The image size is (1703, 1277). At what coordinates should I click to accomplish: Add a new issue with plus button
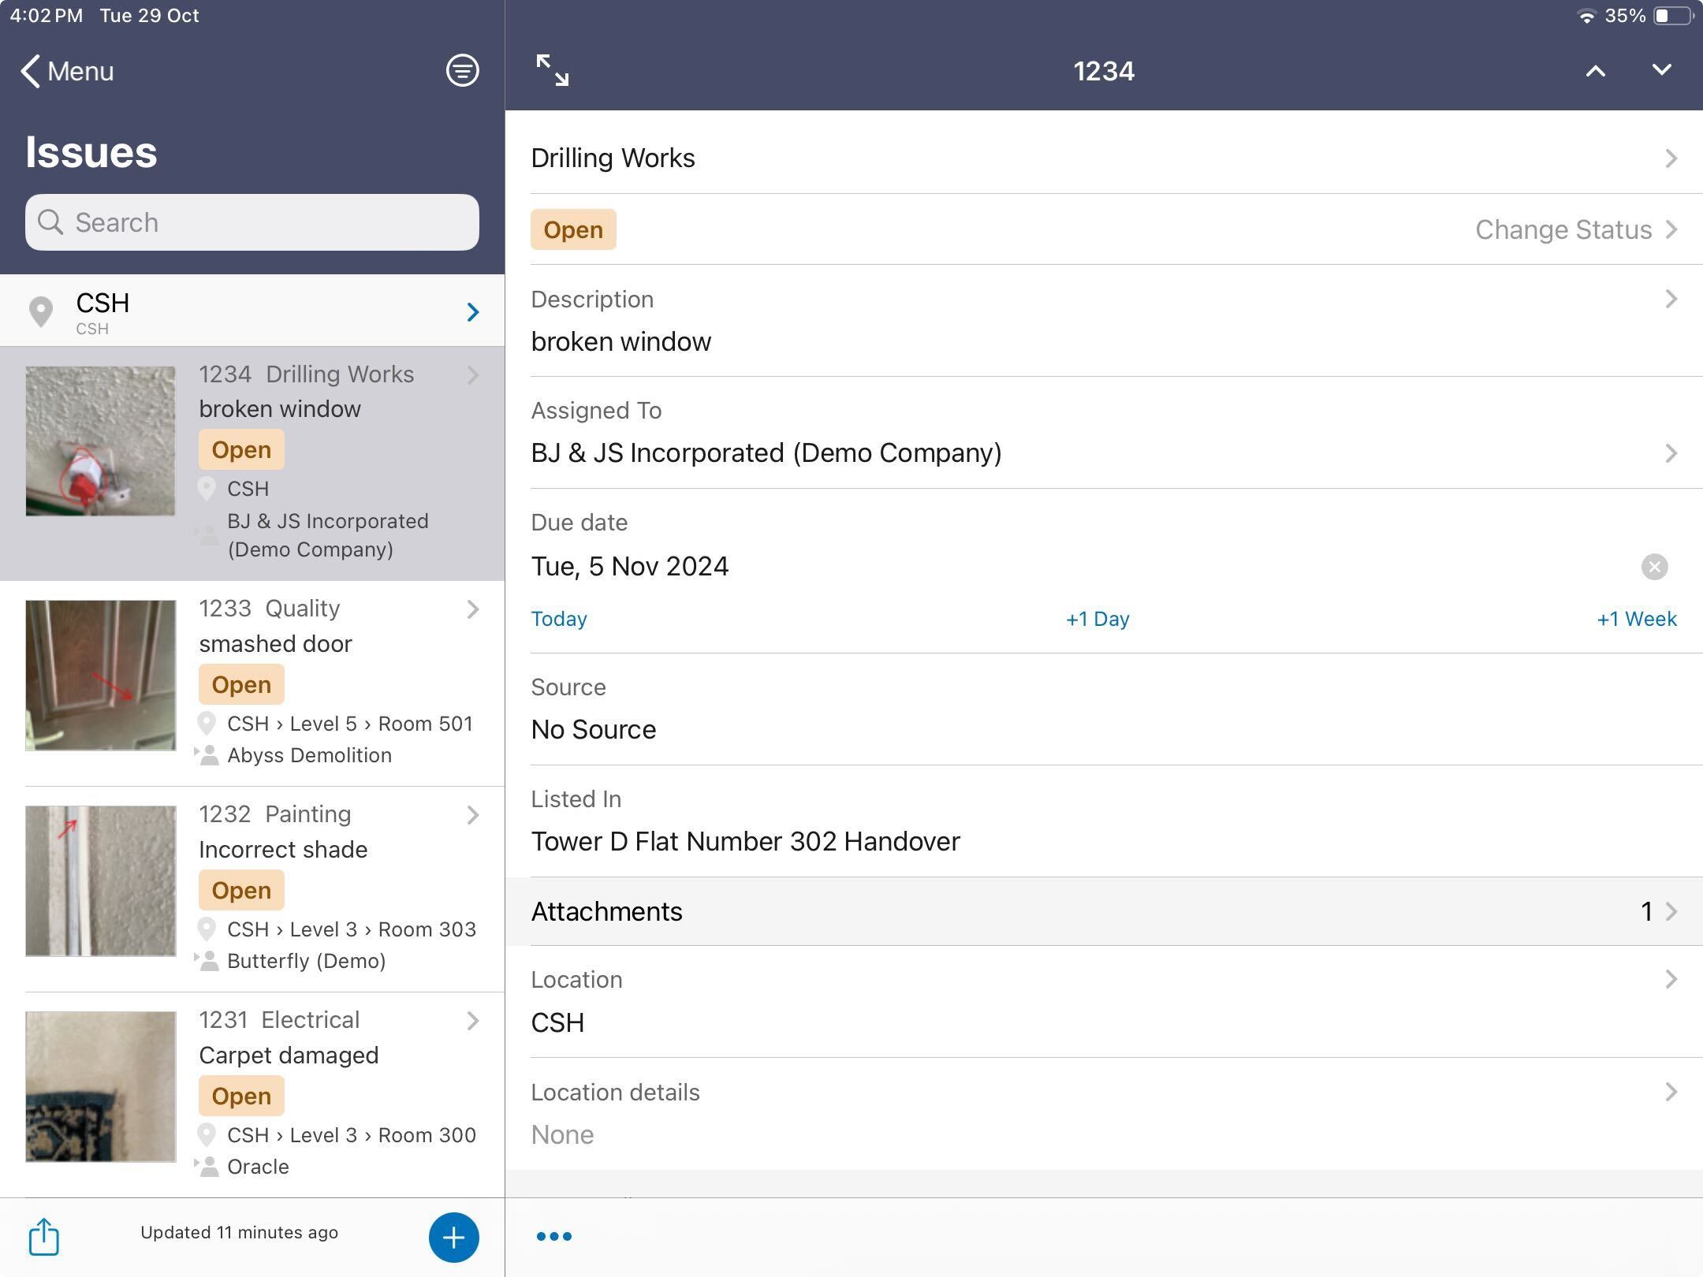453,1237
